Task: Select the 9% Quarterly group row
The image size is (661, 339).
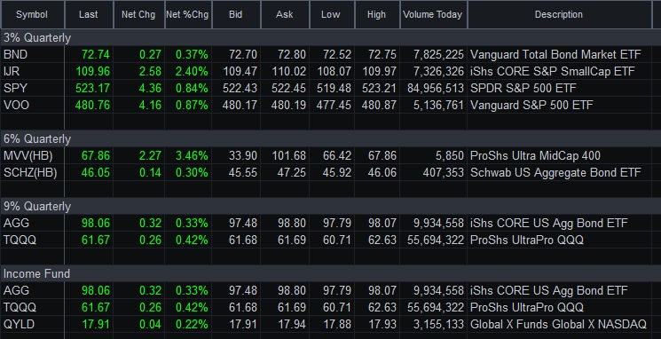Action: tap(330, 206)
